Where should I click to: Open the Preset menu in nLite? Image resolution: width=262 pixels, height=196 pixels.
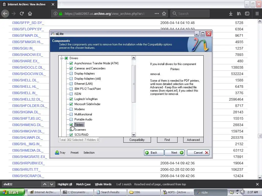(74, 153)
